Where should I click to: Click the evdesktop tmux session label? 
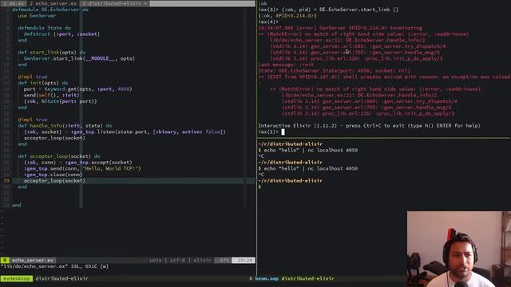click(17, 278)
